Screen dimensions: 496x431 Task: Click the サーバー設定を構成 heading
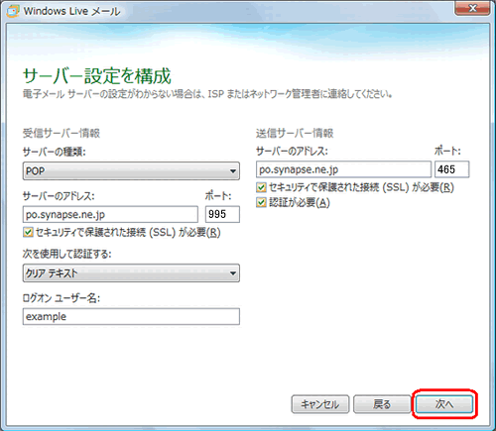pos(97,76)
